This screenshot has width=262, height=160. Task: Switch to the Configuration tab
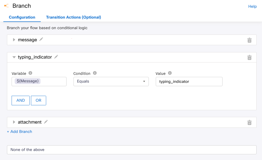(x=22, y=17)
